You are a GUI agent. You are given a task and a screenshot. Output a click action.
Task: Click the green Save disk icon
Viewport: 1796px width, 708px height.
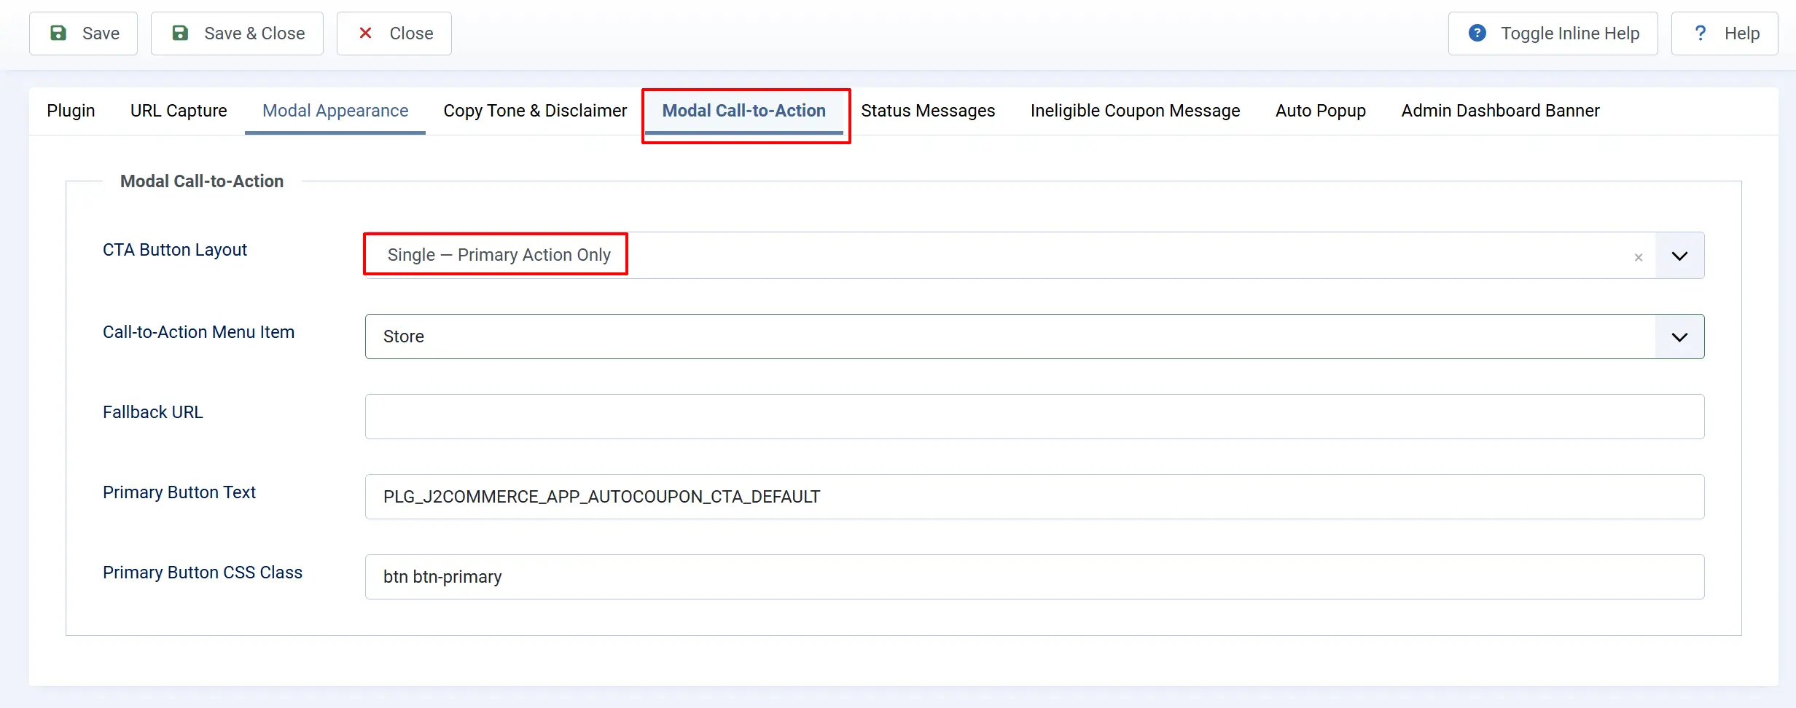58,34
